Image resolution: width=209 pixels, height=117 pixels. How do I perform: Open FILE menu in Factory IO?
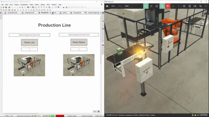pos(113,6)
